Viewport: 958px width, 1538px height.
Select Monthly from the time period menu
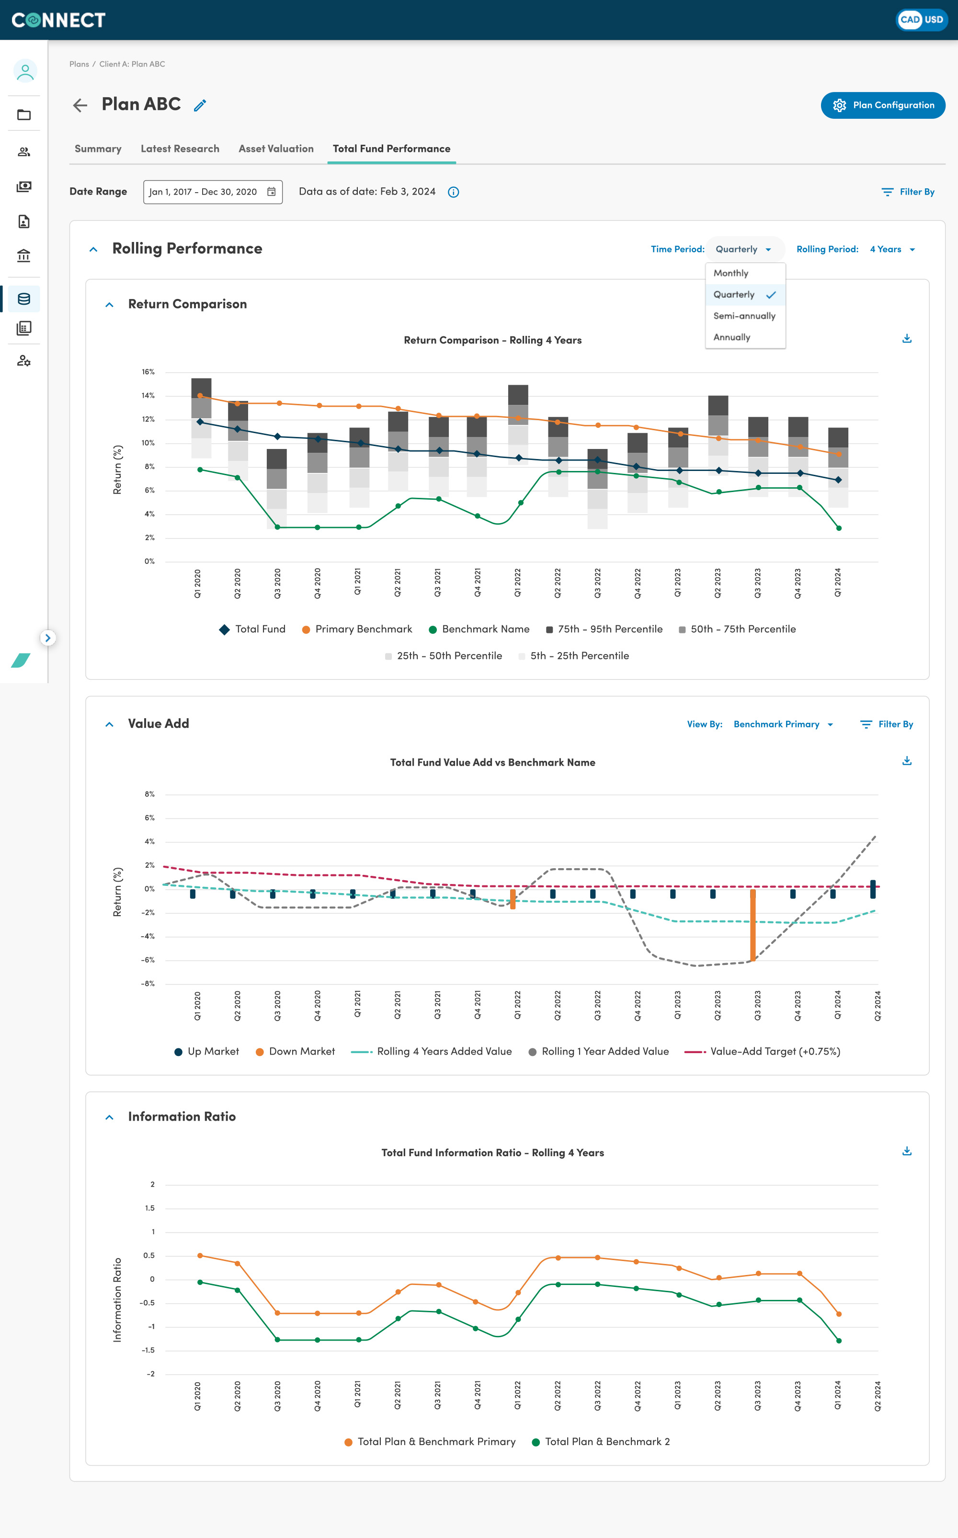point(745,273)
